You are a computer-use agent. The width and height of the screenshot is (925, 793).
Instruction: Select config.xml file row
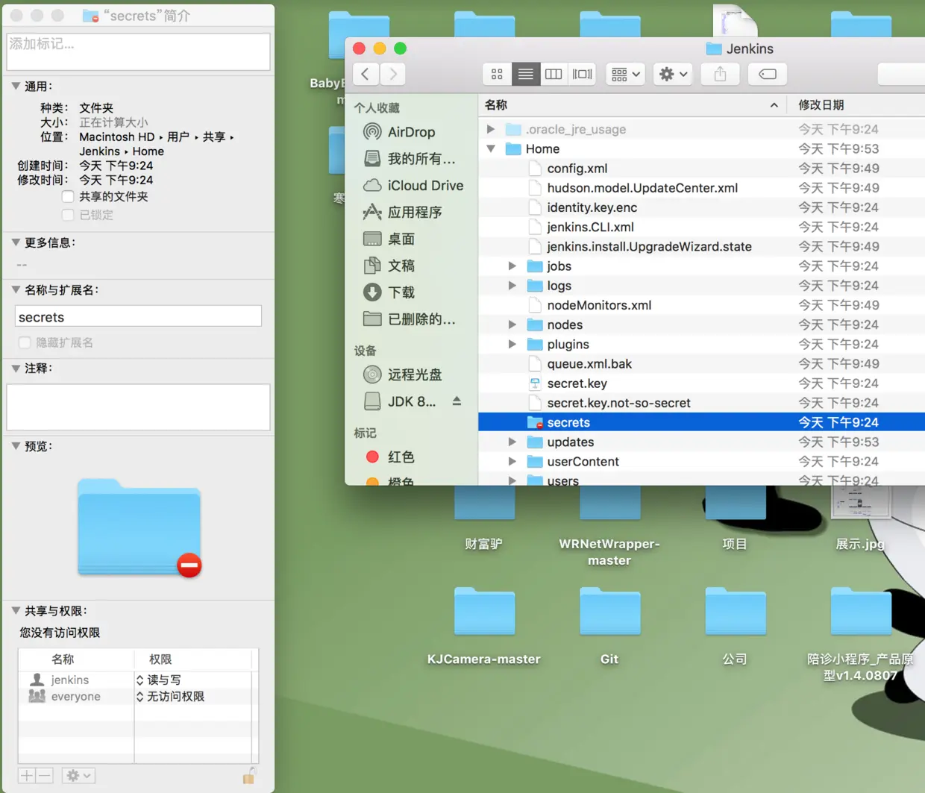[701, 168]
